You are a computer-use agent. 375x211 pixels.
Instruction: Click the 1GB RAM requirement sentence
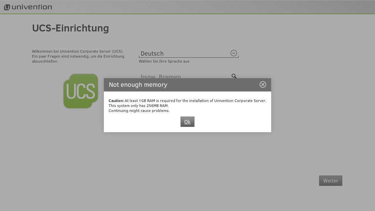195,101
